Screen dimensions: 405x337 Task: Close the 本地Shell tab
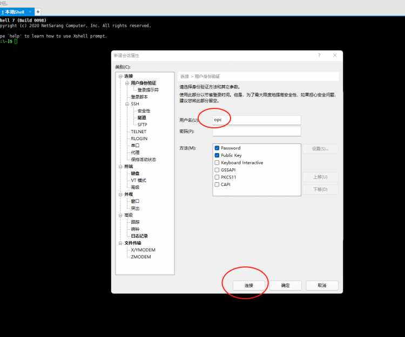pyautogui.click(x=30, y=12)
